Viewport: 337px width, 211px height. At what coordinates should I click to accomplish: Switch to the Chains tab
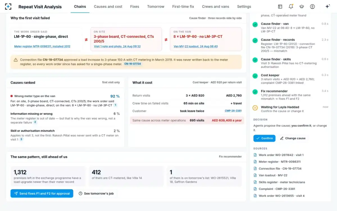tap(80, 6)
